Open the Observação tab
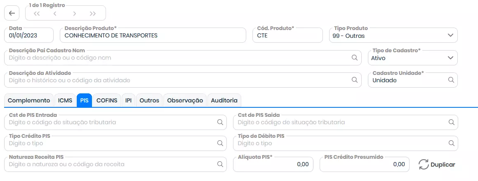Image resolution: width=478 pixels, height=181 pixels. click(185, 100)
